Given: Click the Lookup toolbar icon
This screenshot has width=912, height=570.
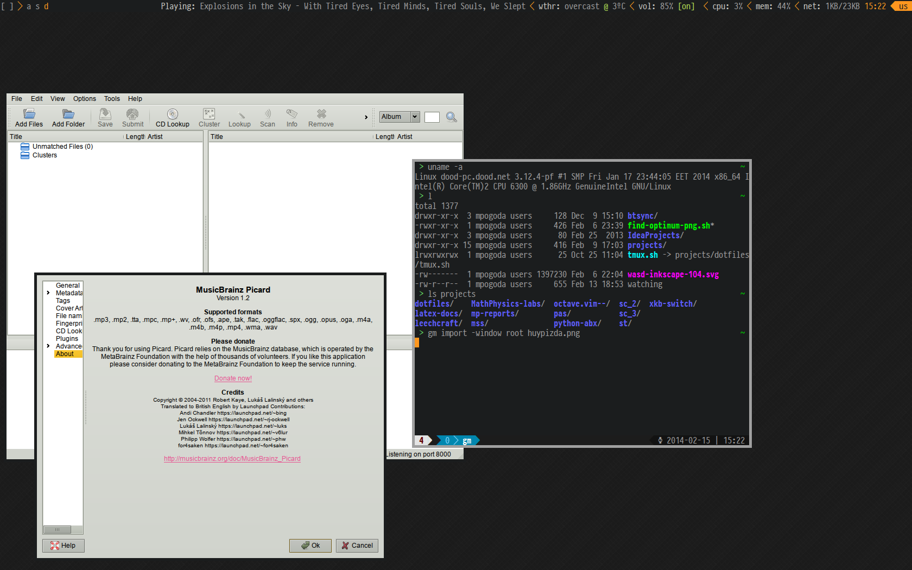Looking at the screenshot, I should [x=242, y=115].
